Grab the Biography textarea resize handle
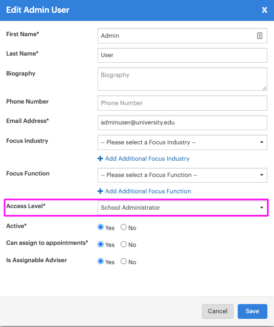 tap(264, 88)
